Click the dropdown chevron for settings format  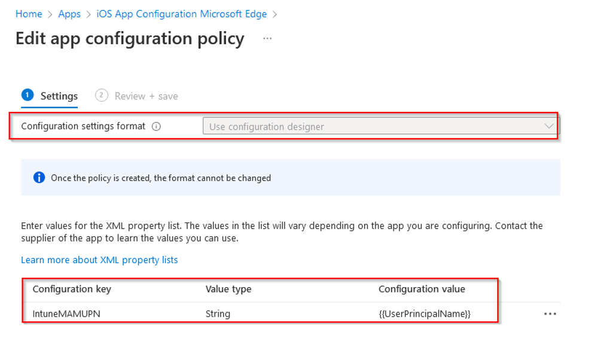[x=549, y=126]
